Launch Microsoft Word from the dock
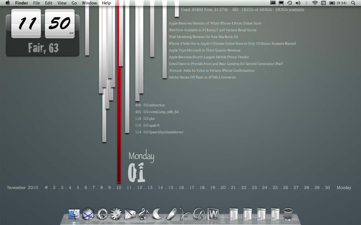The width and height of the screenshot is (361, 225). click(x=213, y=214)
